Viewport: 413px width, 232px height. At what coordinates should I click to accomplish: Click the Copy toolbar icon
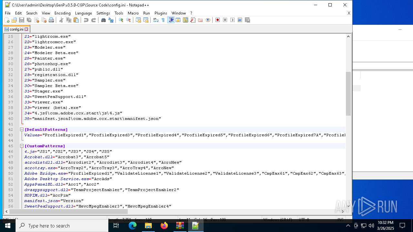click(69, 20)
